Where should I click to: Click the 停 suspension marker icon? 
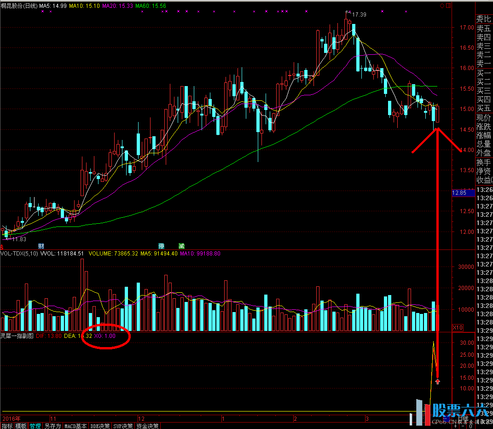(161, 246)
